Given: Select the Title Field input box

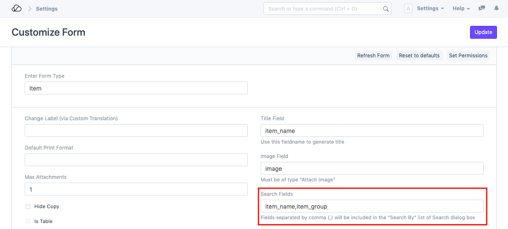Looking at the screenshot, I should click(372, 130).
